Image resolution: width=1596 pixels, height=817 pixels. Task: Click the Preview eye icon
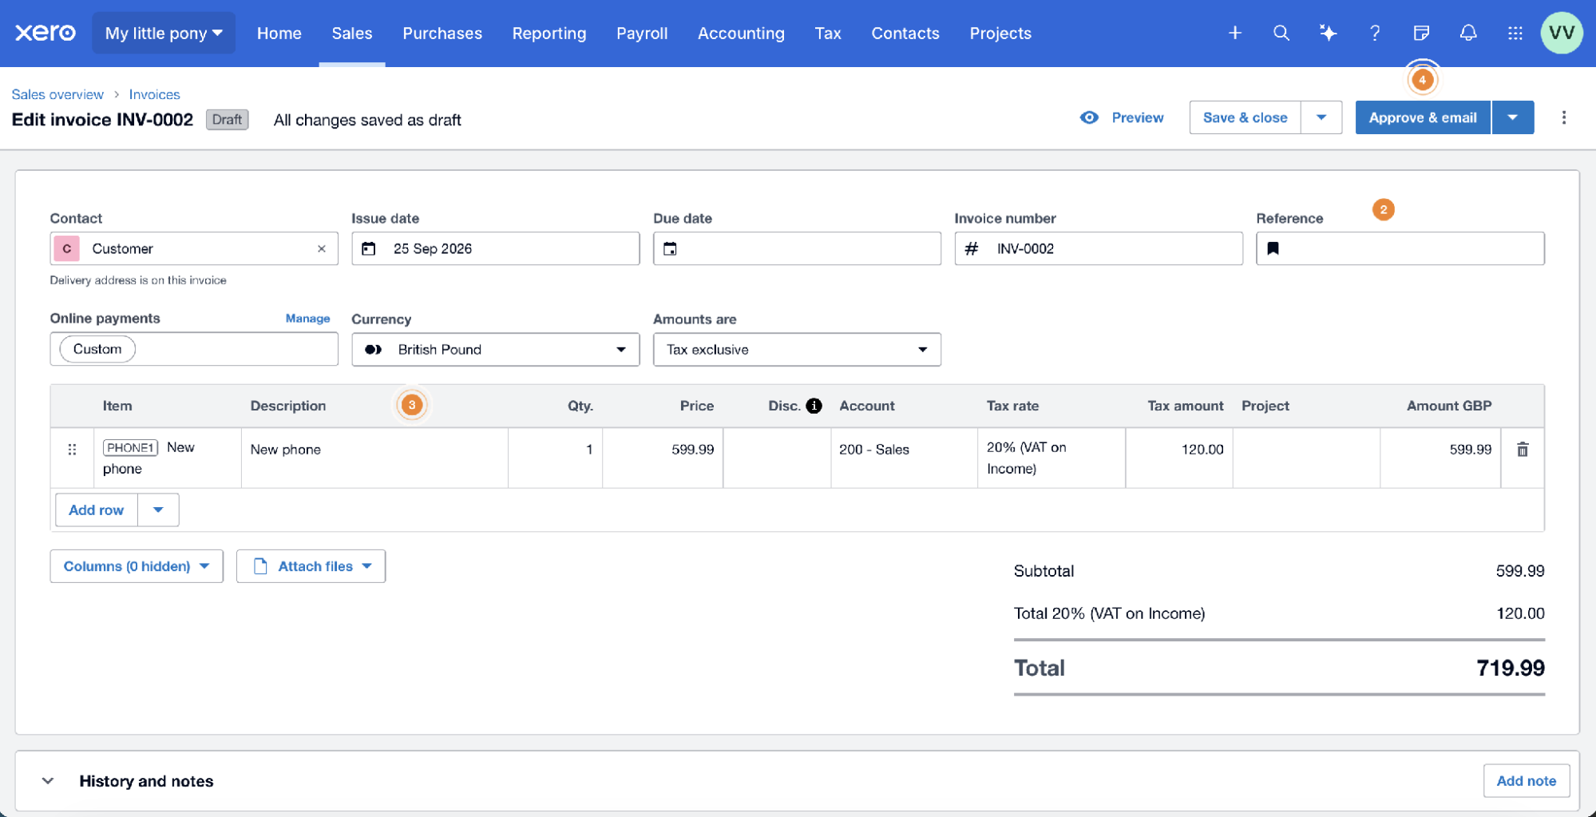[1089, 117]
